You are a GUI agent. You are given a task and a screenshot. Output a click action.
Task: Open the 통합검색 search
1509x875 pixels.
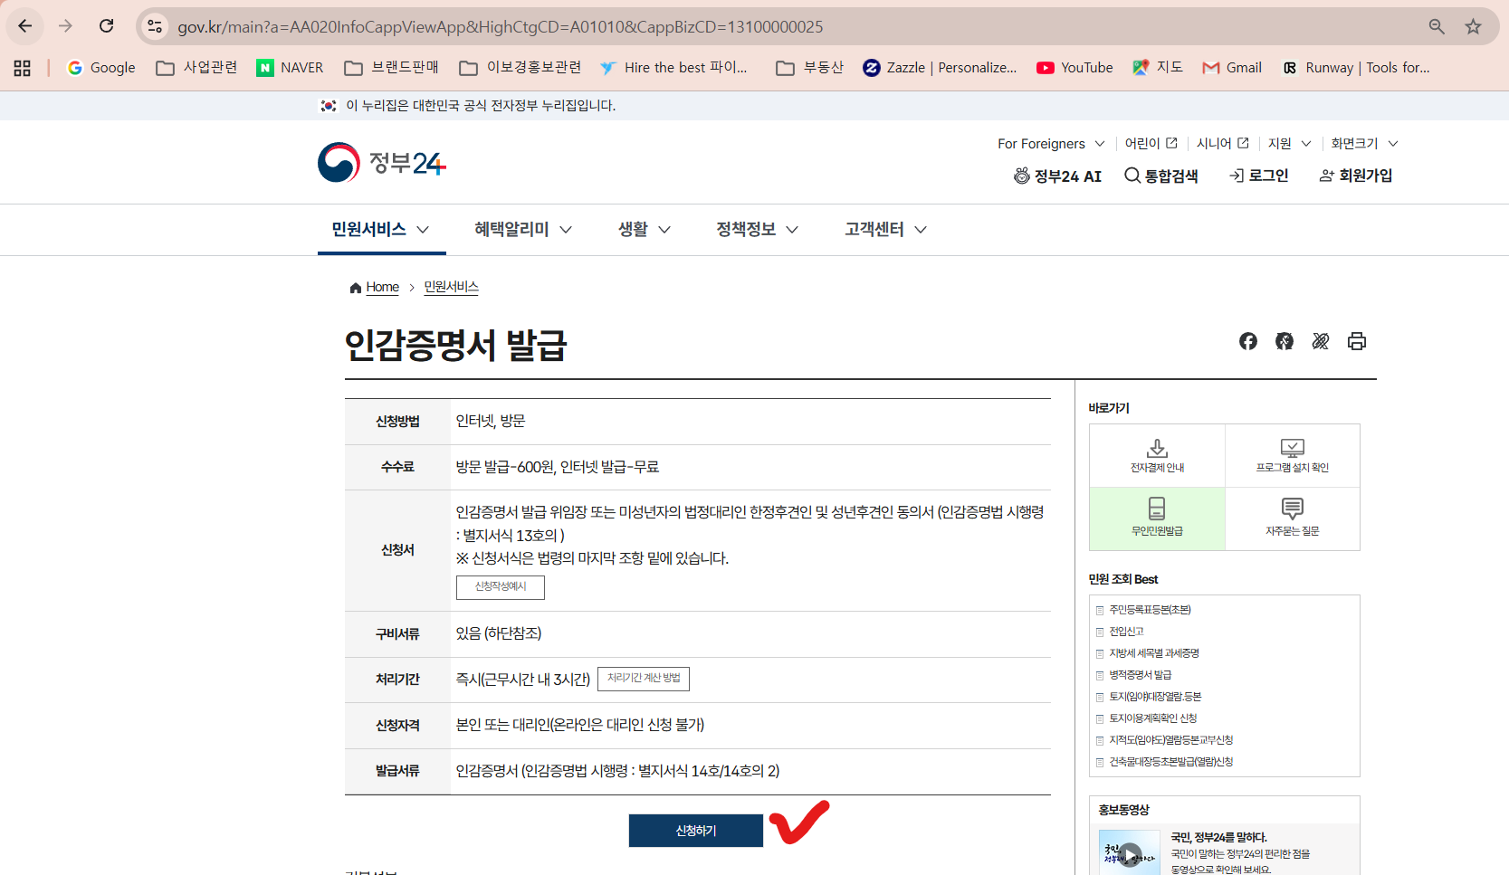pyautogui.click(x=1162, y=176)
